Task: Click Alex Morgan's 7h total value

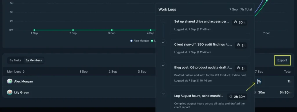Action: [x=289, y=82]
